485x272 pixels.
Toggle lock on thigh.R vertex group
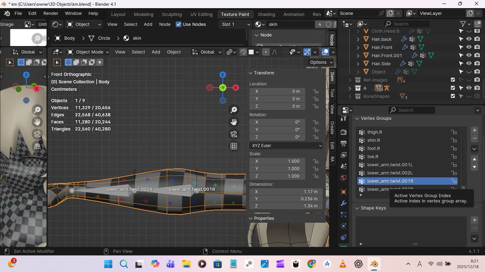[454, 132]
